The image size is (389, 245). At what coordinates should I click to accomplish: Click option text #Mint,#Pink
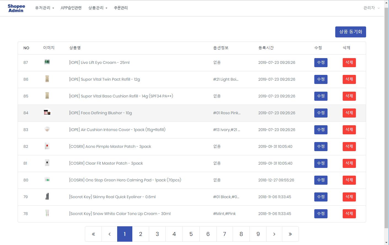pos(224,214)
